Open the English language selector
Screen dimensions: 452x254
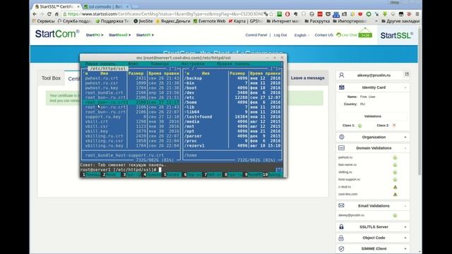[302, 35]
